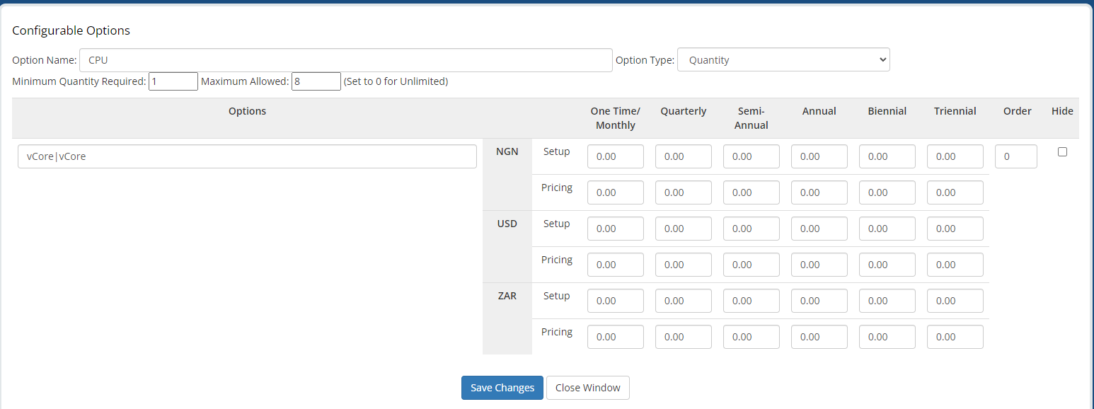1094x409 pixels.
Task: Select ZAR Setup Biennial field
Action: coord(887,301)
